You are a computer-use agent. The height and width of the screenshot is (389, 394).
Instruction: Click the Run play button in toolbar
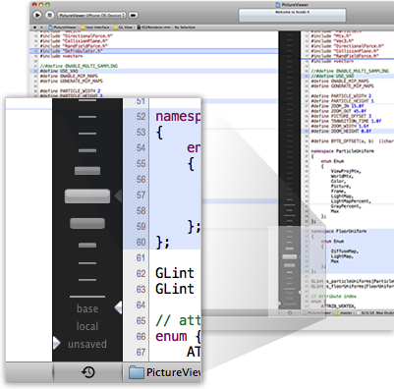37,15
